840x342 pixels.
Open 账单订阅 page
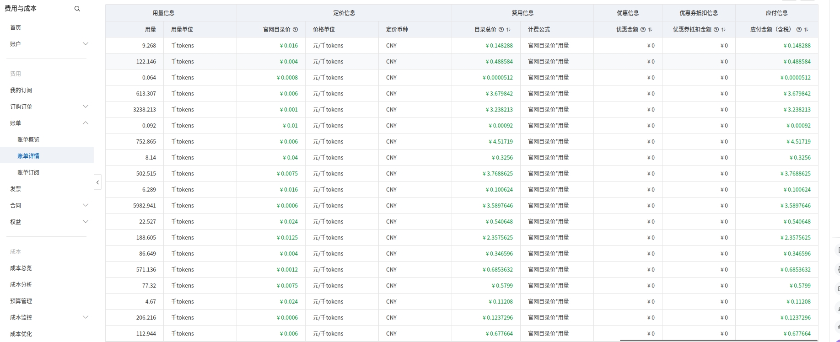[28, 172]
